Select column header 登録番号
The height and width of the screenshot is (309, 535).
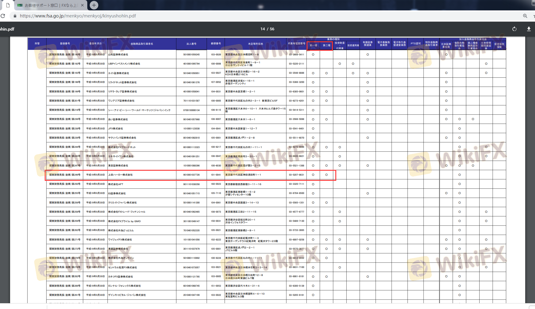(x=65, y=44)
